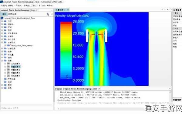Click the 几何 folder icon
The height and width of the screenshot is (114, 182).
(5, 21)
